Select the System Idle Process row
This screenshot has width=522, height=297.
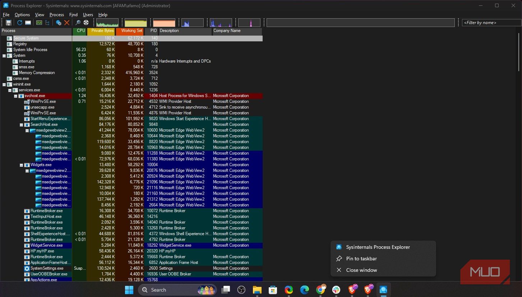pos(131,50)
